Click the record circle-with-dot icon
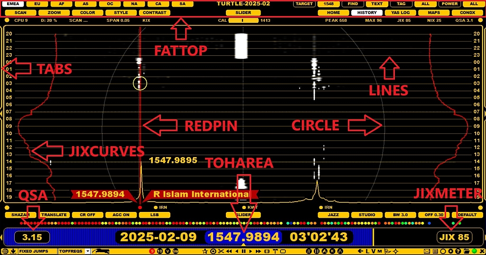The image size is (486, 255). click(213, 251)
